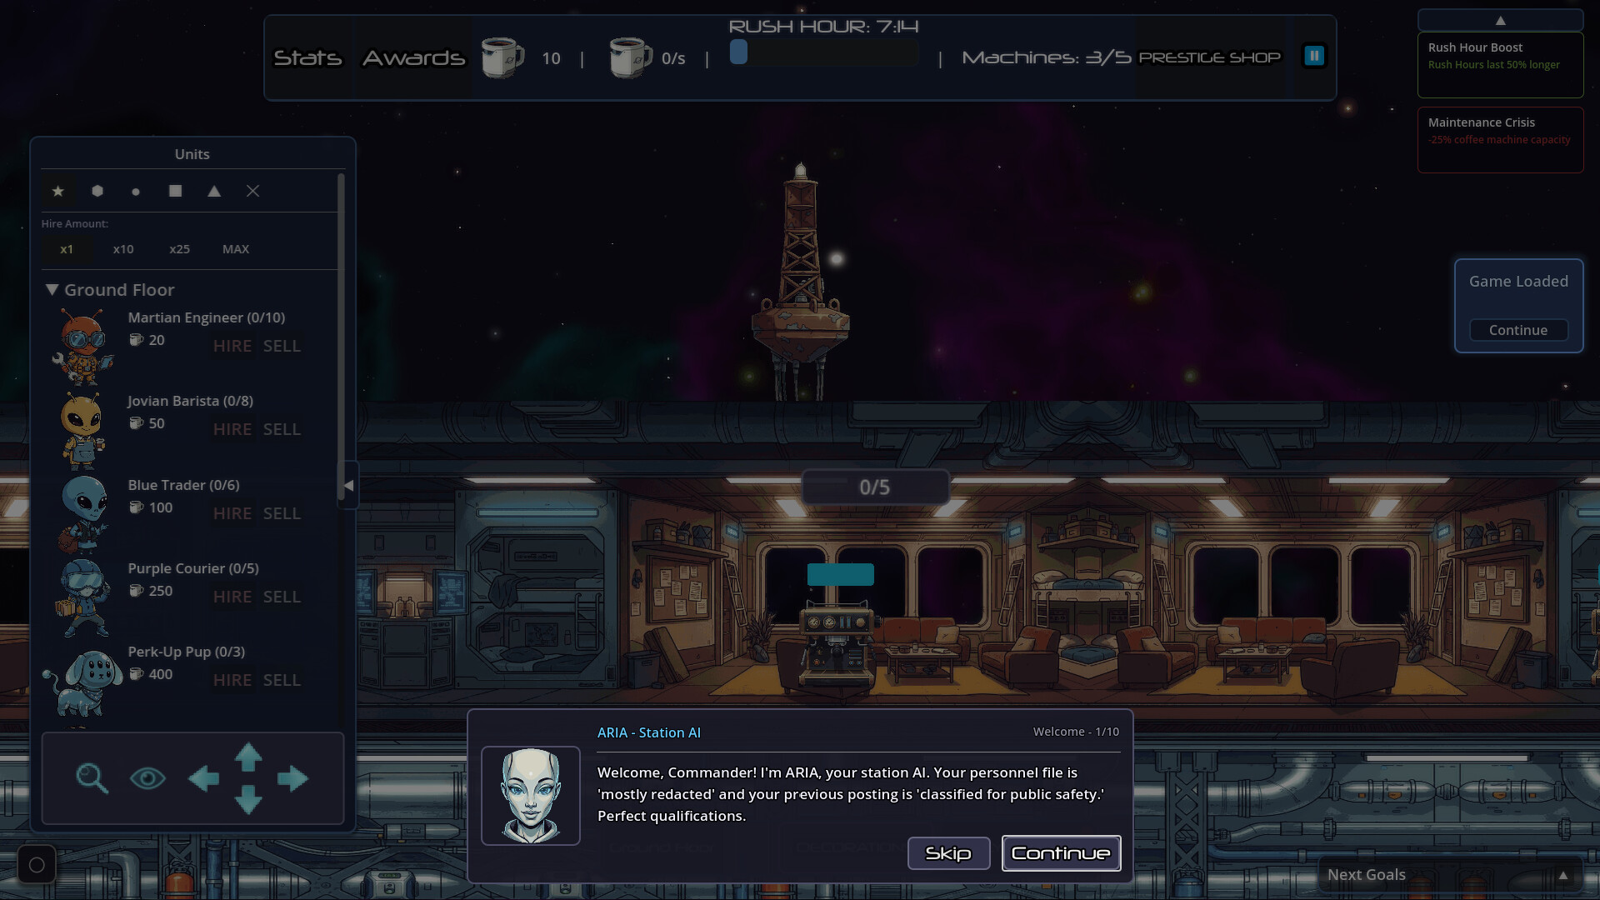This screenshot has width=1600, height=900.
Task: Select the hexagon unit filter
Action: 97,191
